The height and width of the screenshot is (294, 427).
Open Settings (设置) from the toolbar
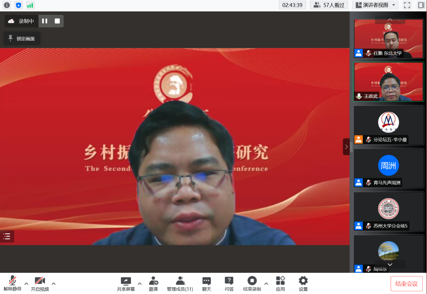click(303, 284)
